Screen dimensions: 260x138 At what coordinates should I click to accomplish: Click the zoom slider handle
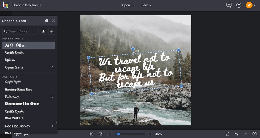point(118,134)
